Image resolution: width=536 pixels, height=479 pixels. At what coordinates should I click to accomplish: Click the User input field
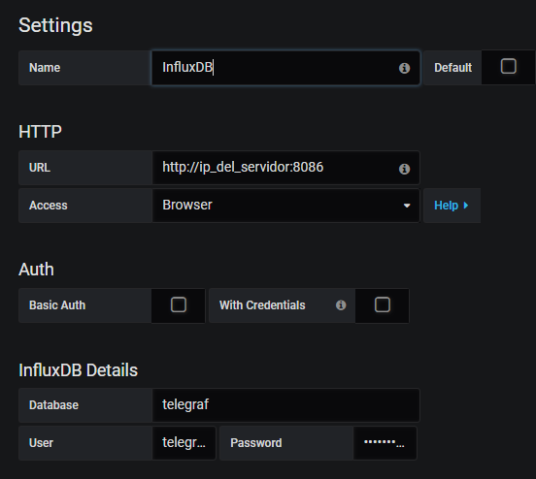pyautogui.click(x=184, y=443)
